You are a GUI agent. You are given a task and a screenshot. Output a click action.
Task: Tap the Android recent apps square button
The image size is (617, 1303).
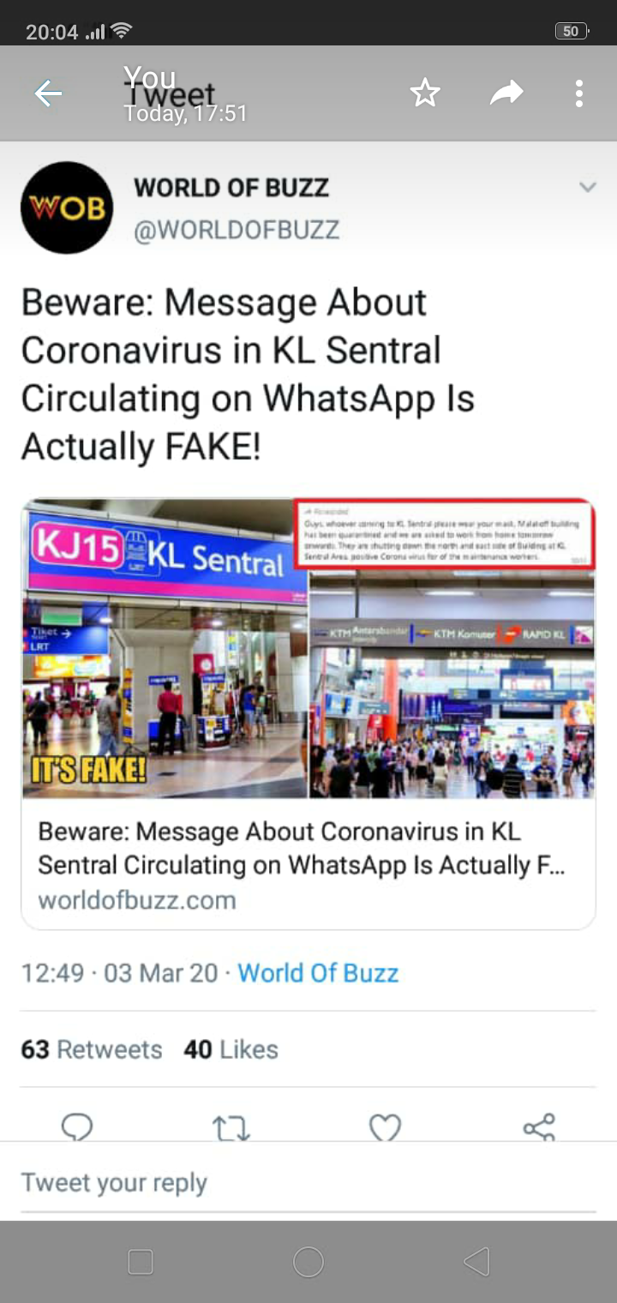click(140, 1262)
